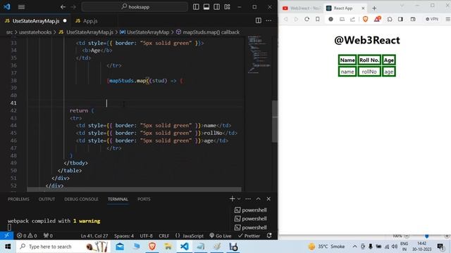This screenshot has height=253, width=451.
Task: Click ports forwarded status item
Action: pos(48,236)
